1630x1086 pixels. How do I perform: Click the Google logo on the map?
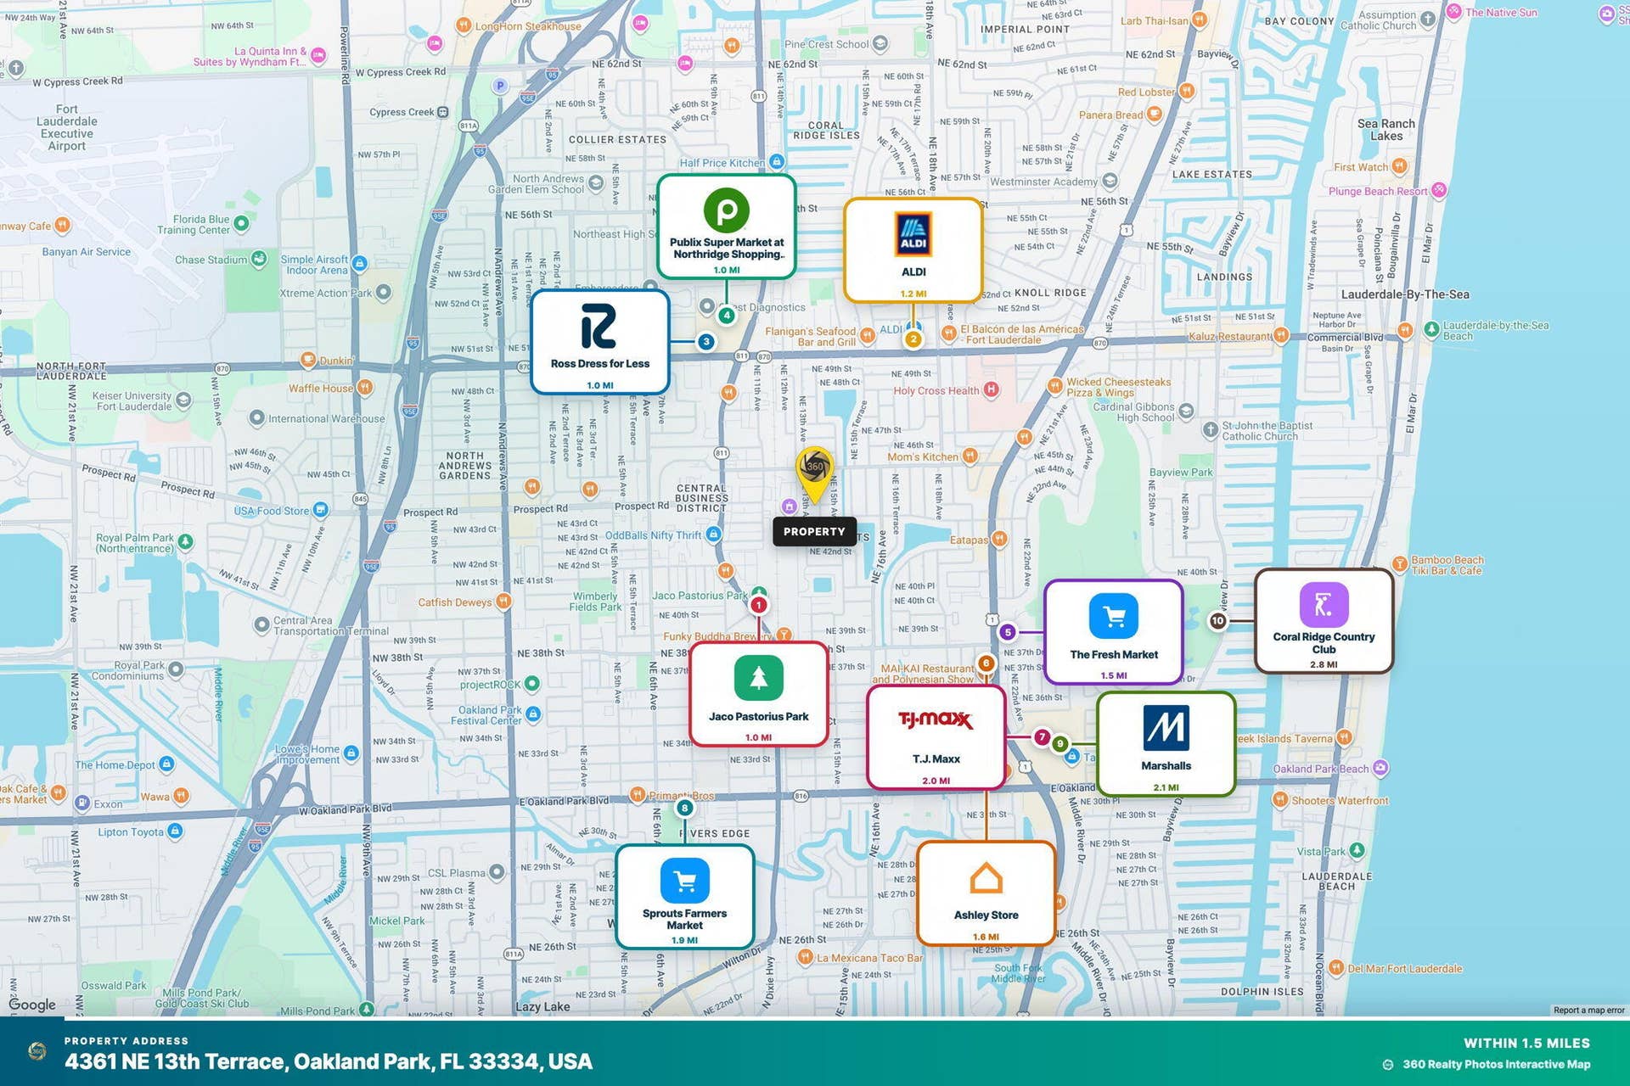pos(32,1005)
